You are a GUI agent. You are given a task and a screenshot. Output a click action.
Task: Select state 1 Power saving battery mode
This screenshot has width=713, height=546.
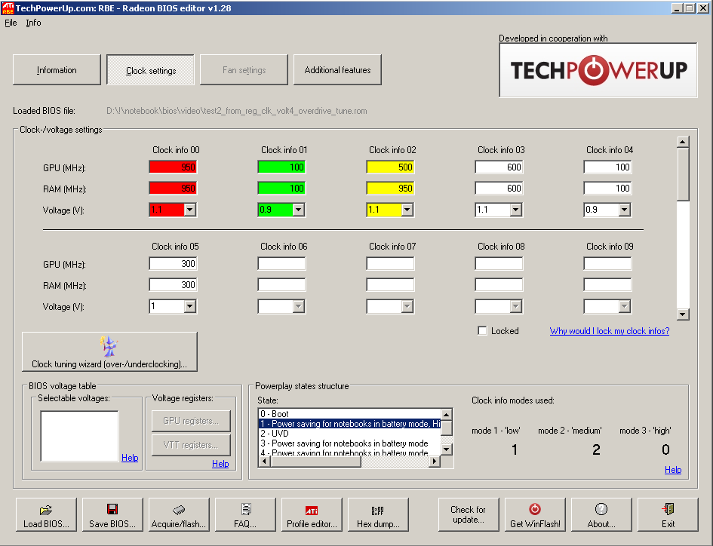(x=349, y=424)
